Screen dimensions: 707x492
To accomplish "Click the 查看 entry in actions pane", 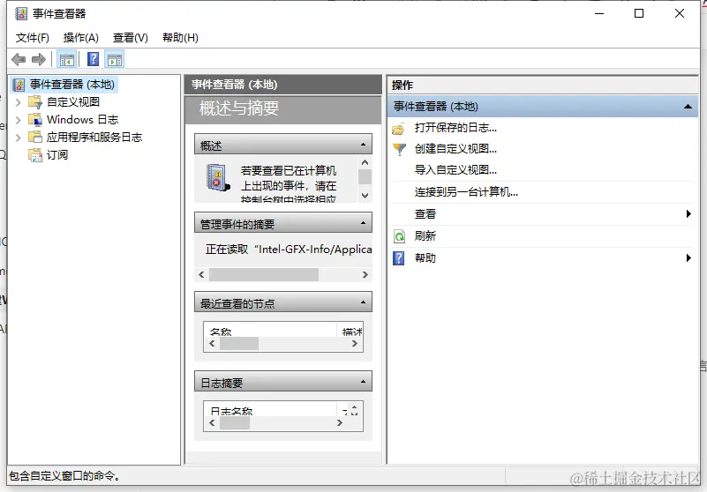I will (x=425, y=214).
